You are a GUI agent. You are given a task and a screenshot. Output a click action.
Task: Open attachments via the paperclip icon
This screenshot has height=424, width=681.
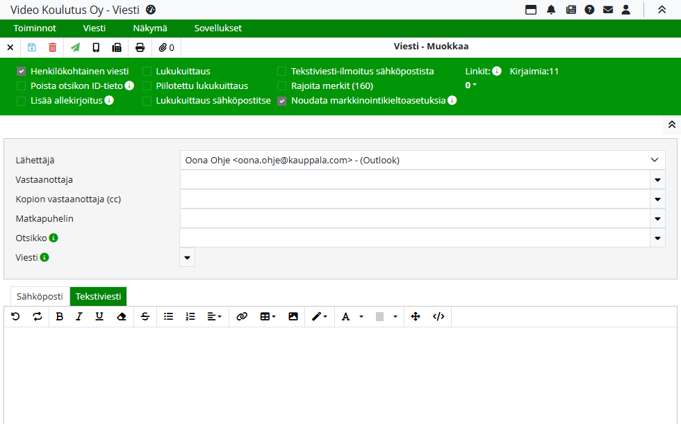[x=166, y=48]
